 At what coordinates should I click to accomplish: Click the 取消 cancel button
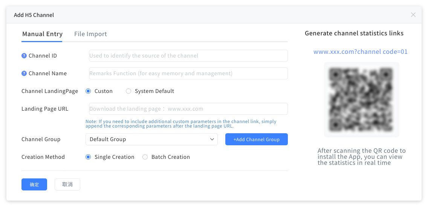click(67, 184)
